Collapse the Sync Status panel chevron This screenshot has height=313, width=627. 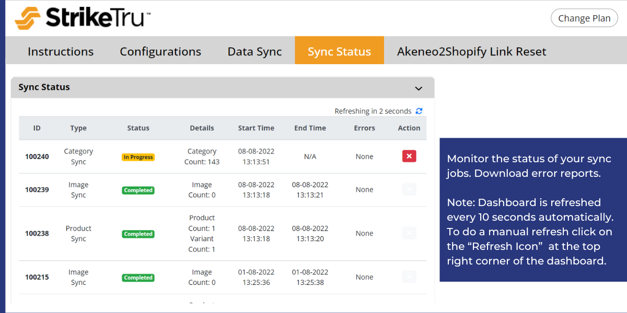click(419, 88)
